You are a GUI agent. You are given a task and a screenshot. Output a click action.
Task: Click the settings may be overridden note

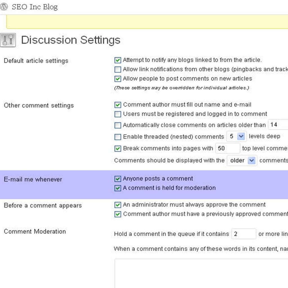(x=182, y=88)
